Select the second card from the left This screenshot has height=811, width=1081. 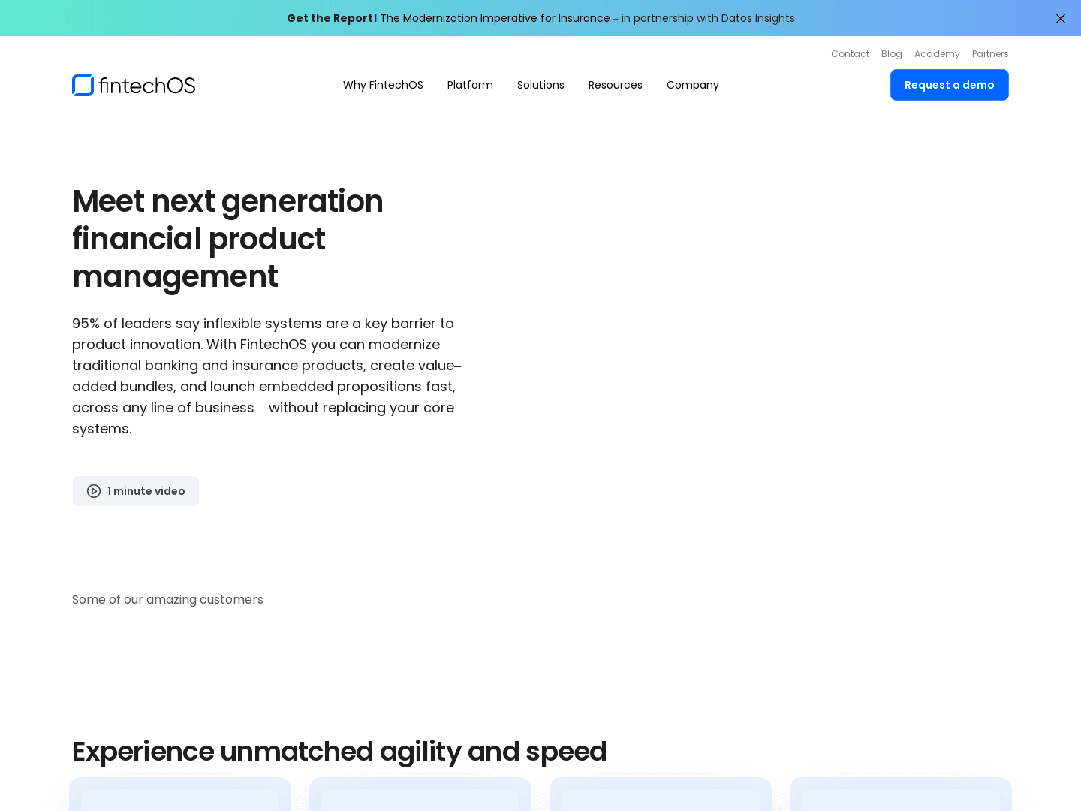420,794
